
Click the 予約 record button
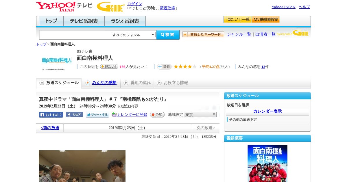157,115
